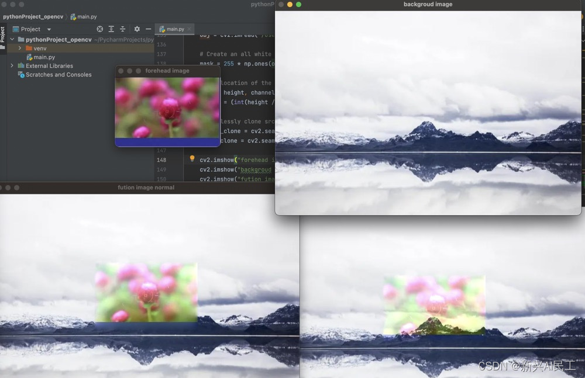Select main.py in the project tree
Image resolution: width=585 pixels, height=378 pixels.
[44, 57]
